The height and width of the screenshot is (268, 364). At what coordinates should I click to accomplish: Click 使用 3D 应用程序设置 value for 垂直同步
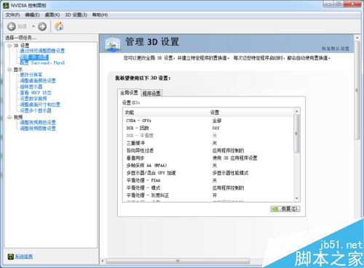(x=234, y=158)
